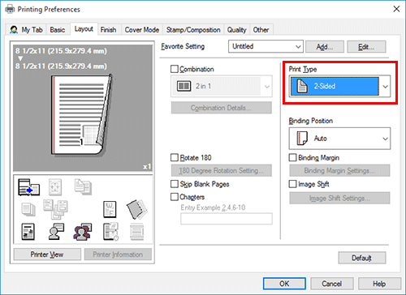Image resolution: width=406 pixels, height=295 pixels.
Task: Click the user authentication person icon
Action: point(56,232)
